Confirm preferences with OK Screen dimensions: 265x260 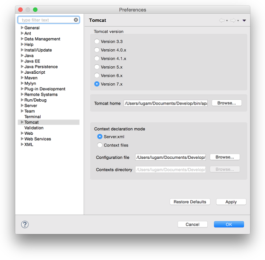(x=229, y=225)
